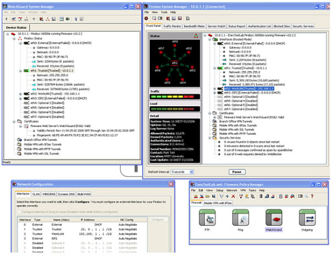331x256 pixels.
Task: Click the open folder icon in Policy Manager toolbar
Action: click(207, 196)
